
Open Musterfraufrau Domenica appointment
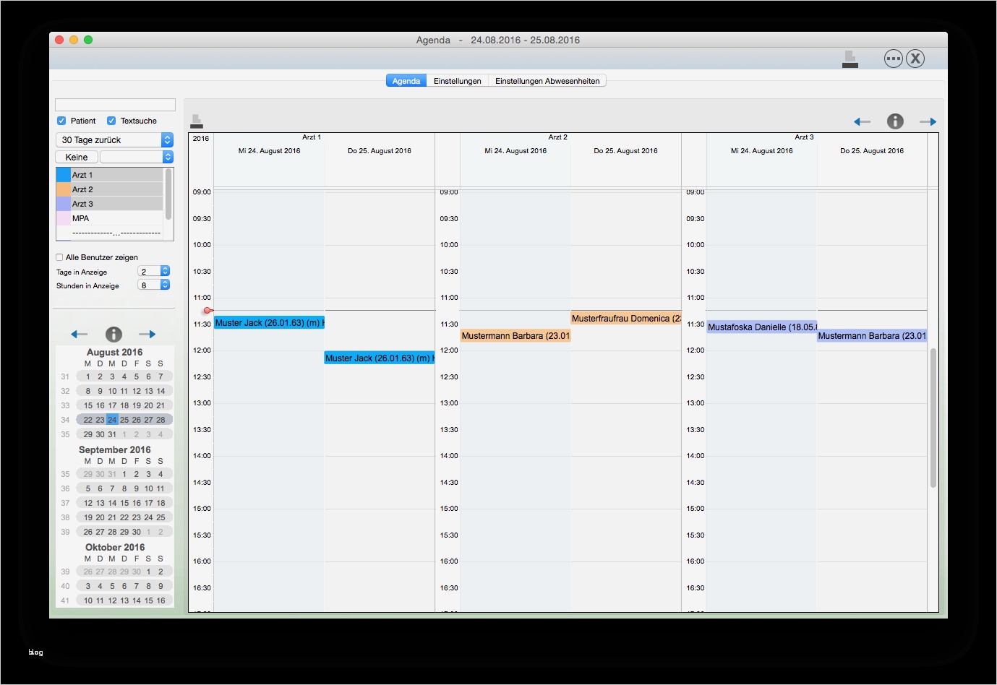(x=626, y=318)
